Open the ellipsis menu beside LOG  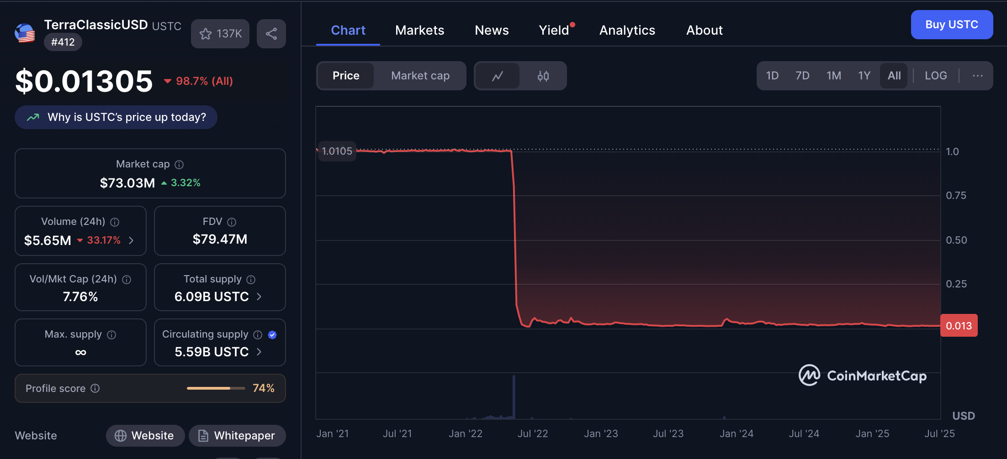pos(977,76)
